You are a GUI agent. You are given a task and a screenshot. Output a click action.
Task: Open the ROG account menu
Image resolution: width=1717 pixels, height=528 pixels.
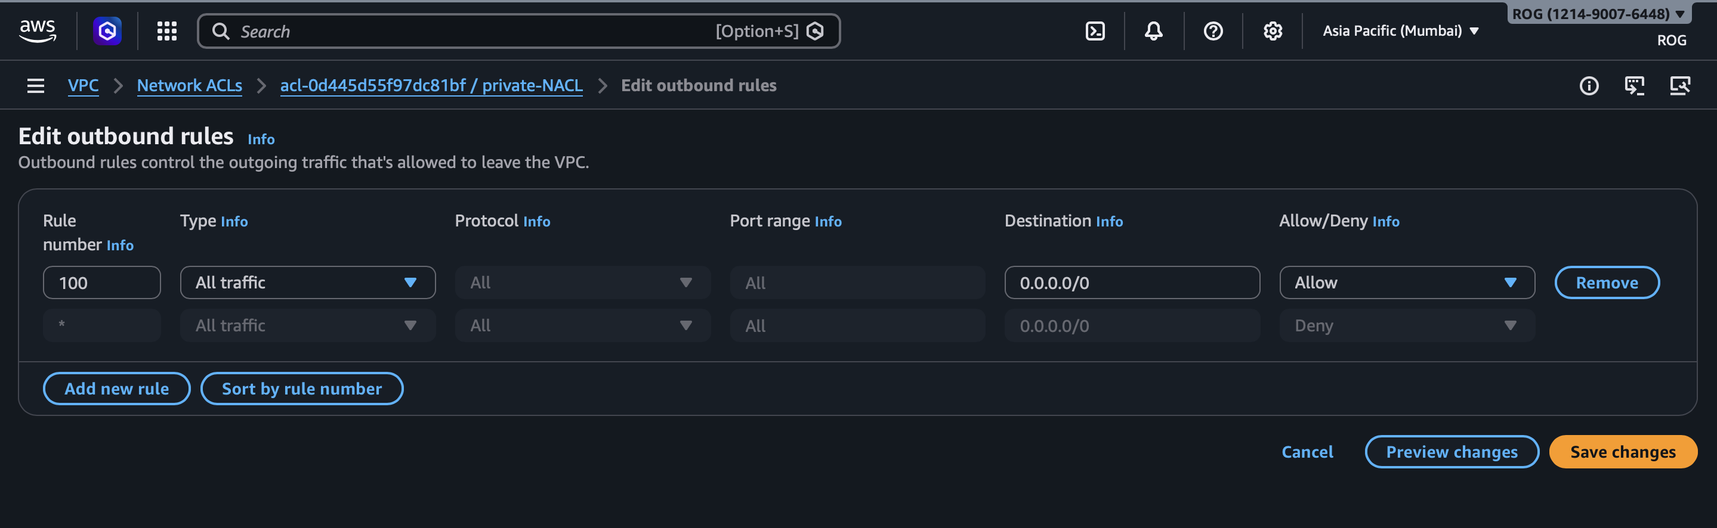pos(1598,14)
